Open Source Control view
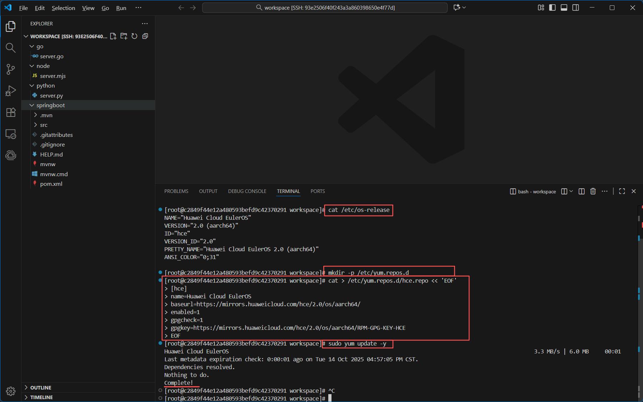This screenshot has height=402, width=643. (11, 69)
